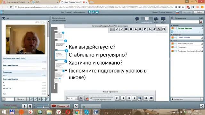This screenshot has height=115, width=205.
Task: Click the share icon in bottom-right corner
Action: tap(202, 106)
